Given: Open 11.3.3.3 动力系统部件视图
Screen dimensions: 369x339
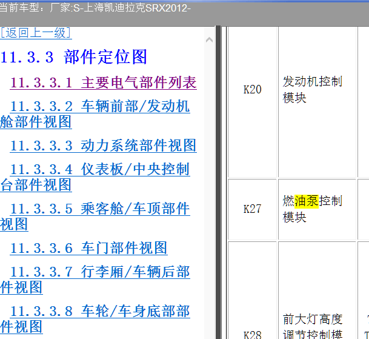Looking at the screenshot, I should point(104,146).
